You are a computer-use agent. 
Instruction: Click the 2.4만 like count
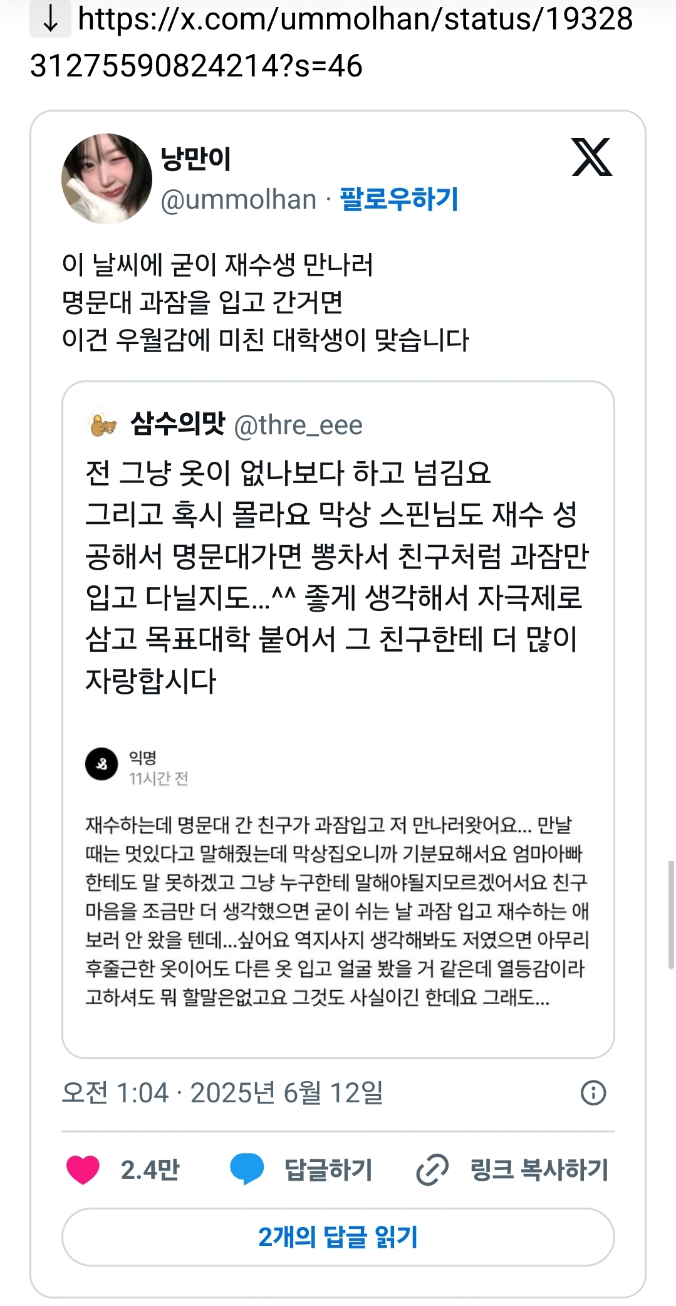pos(150,1170)
